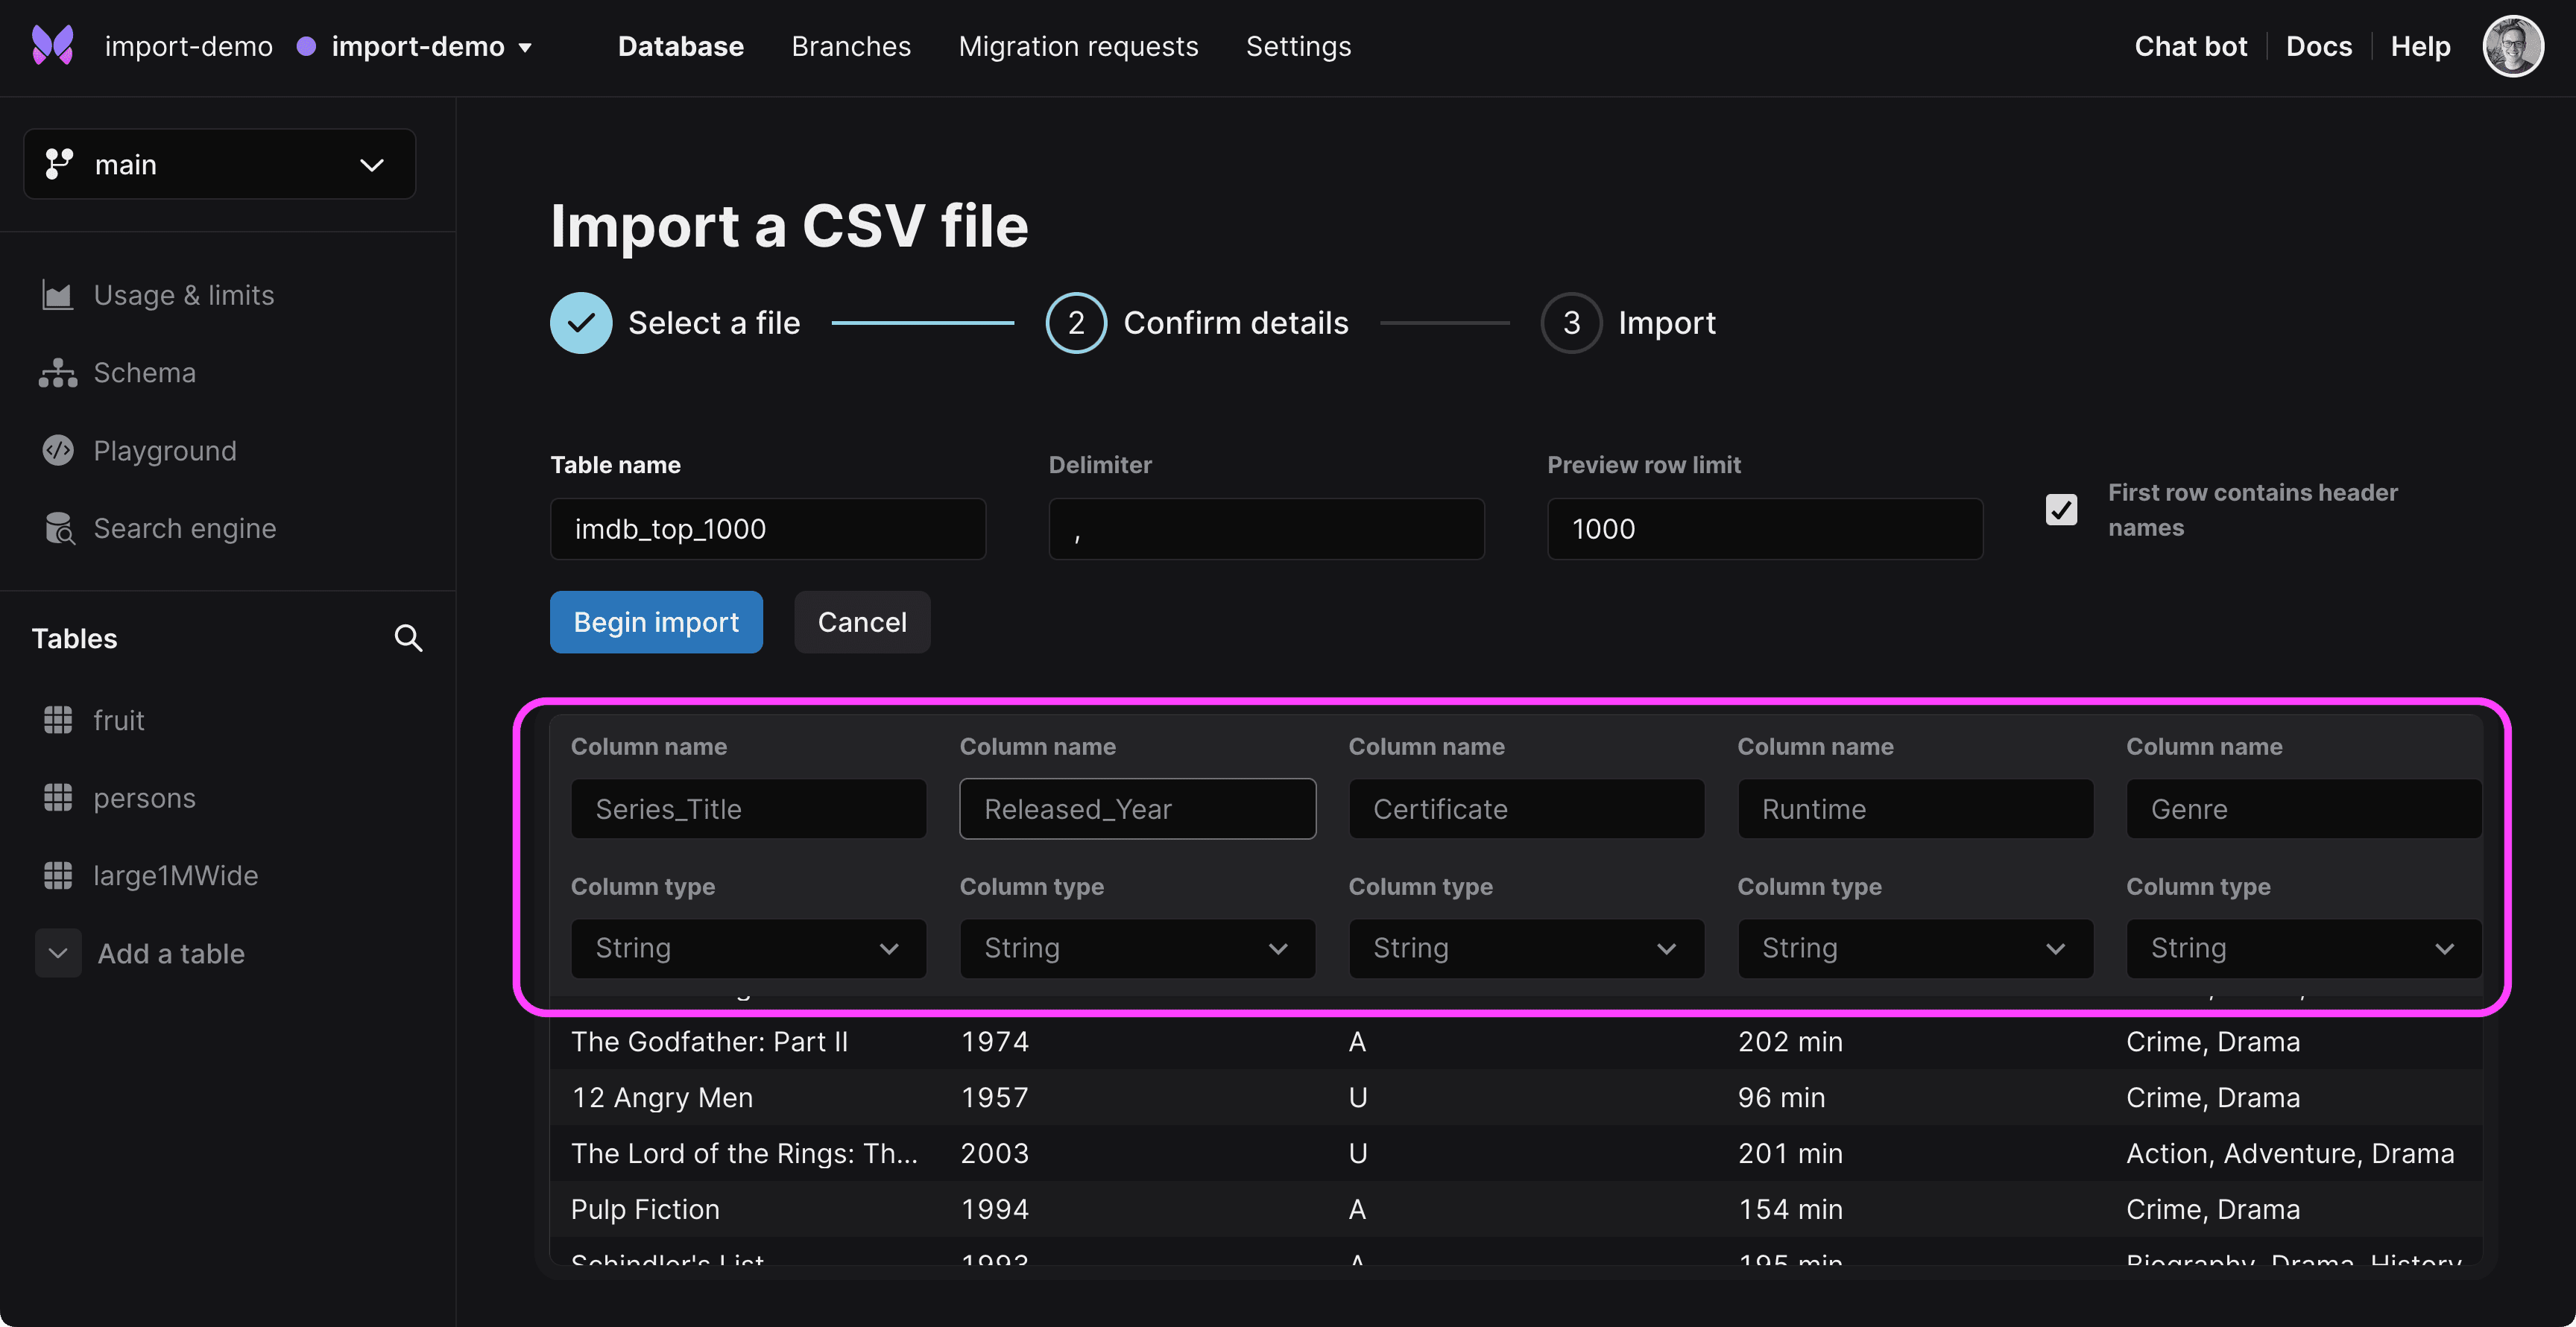Open the fruit table grid icon

coord(58,720)
